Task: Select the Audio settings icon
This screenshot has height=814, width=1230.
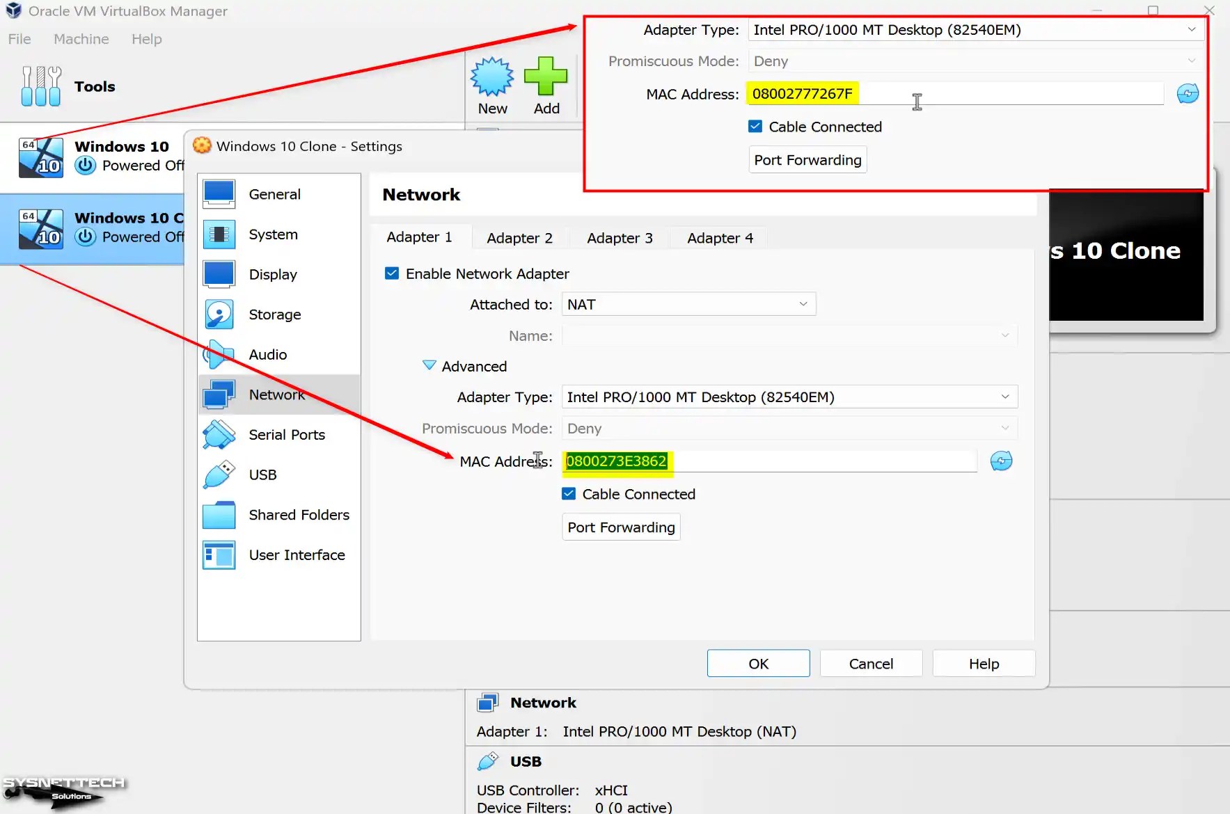Action: 218,354
